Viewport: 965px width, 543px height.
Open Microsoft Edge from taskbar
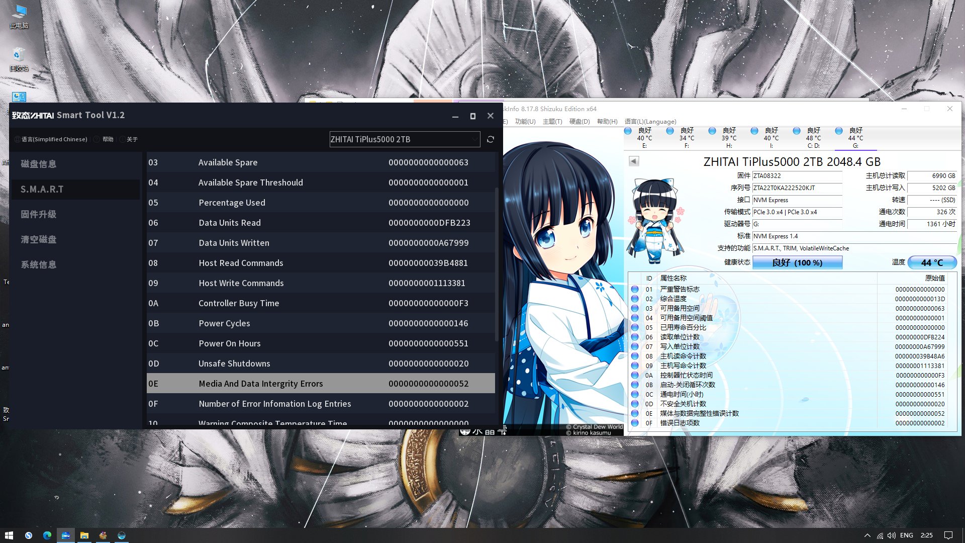[x=47, y=535]
